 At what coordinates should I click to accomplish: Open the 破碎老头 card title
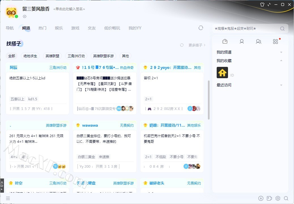click(157, 183)
